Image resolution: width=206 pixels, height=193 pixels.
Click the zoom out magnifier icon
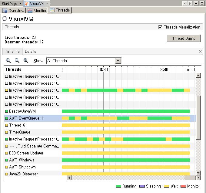point(17,61)
